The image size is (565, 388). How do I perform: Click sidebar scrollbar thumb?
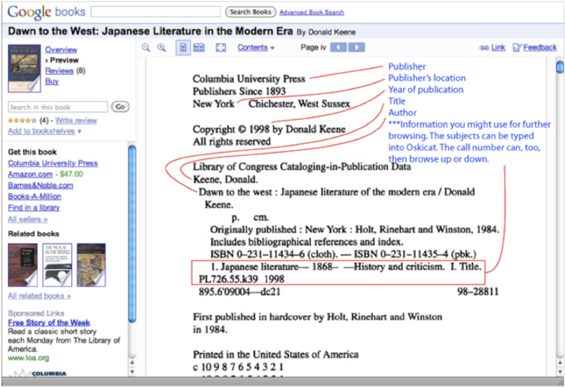tap(132, 234)
